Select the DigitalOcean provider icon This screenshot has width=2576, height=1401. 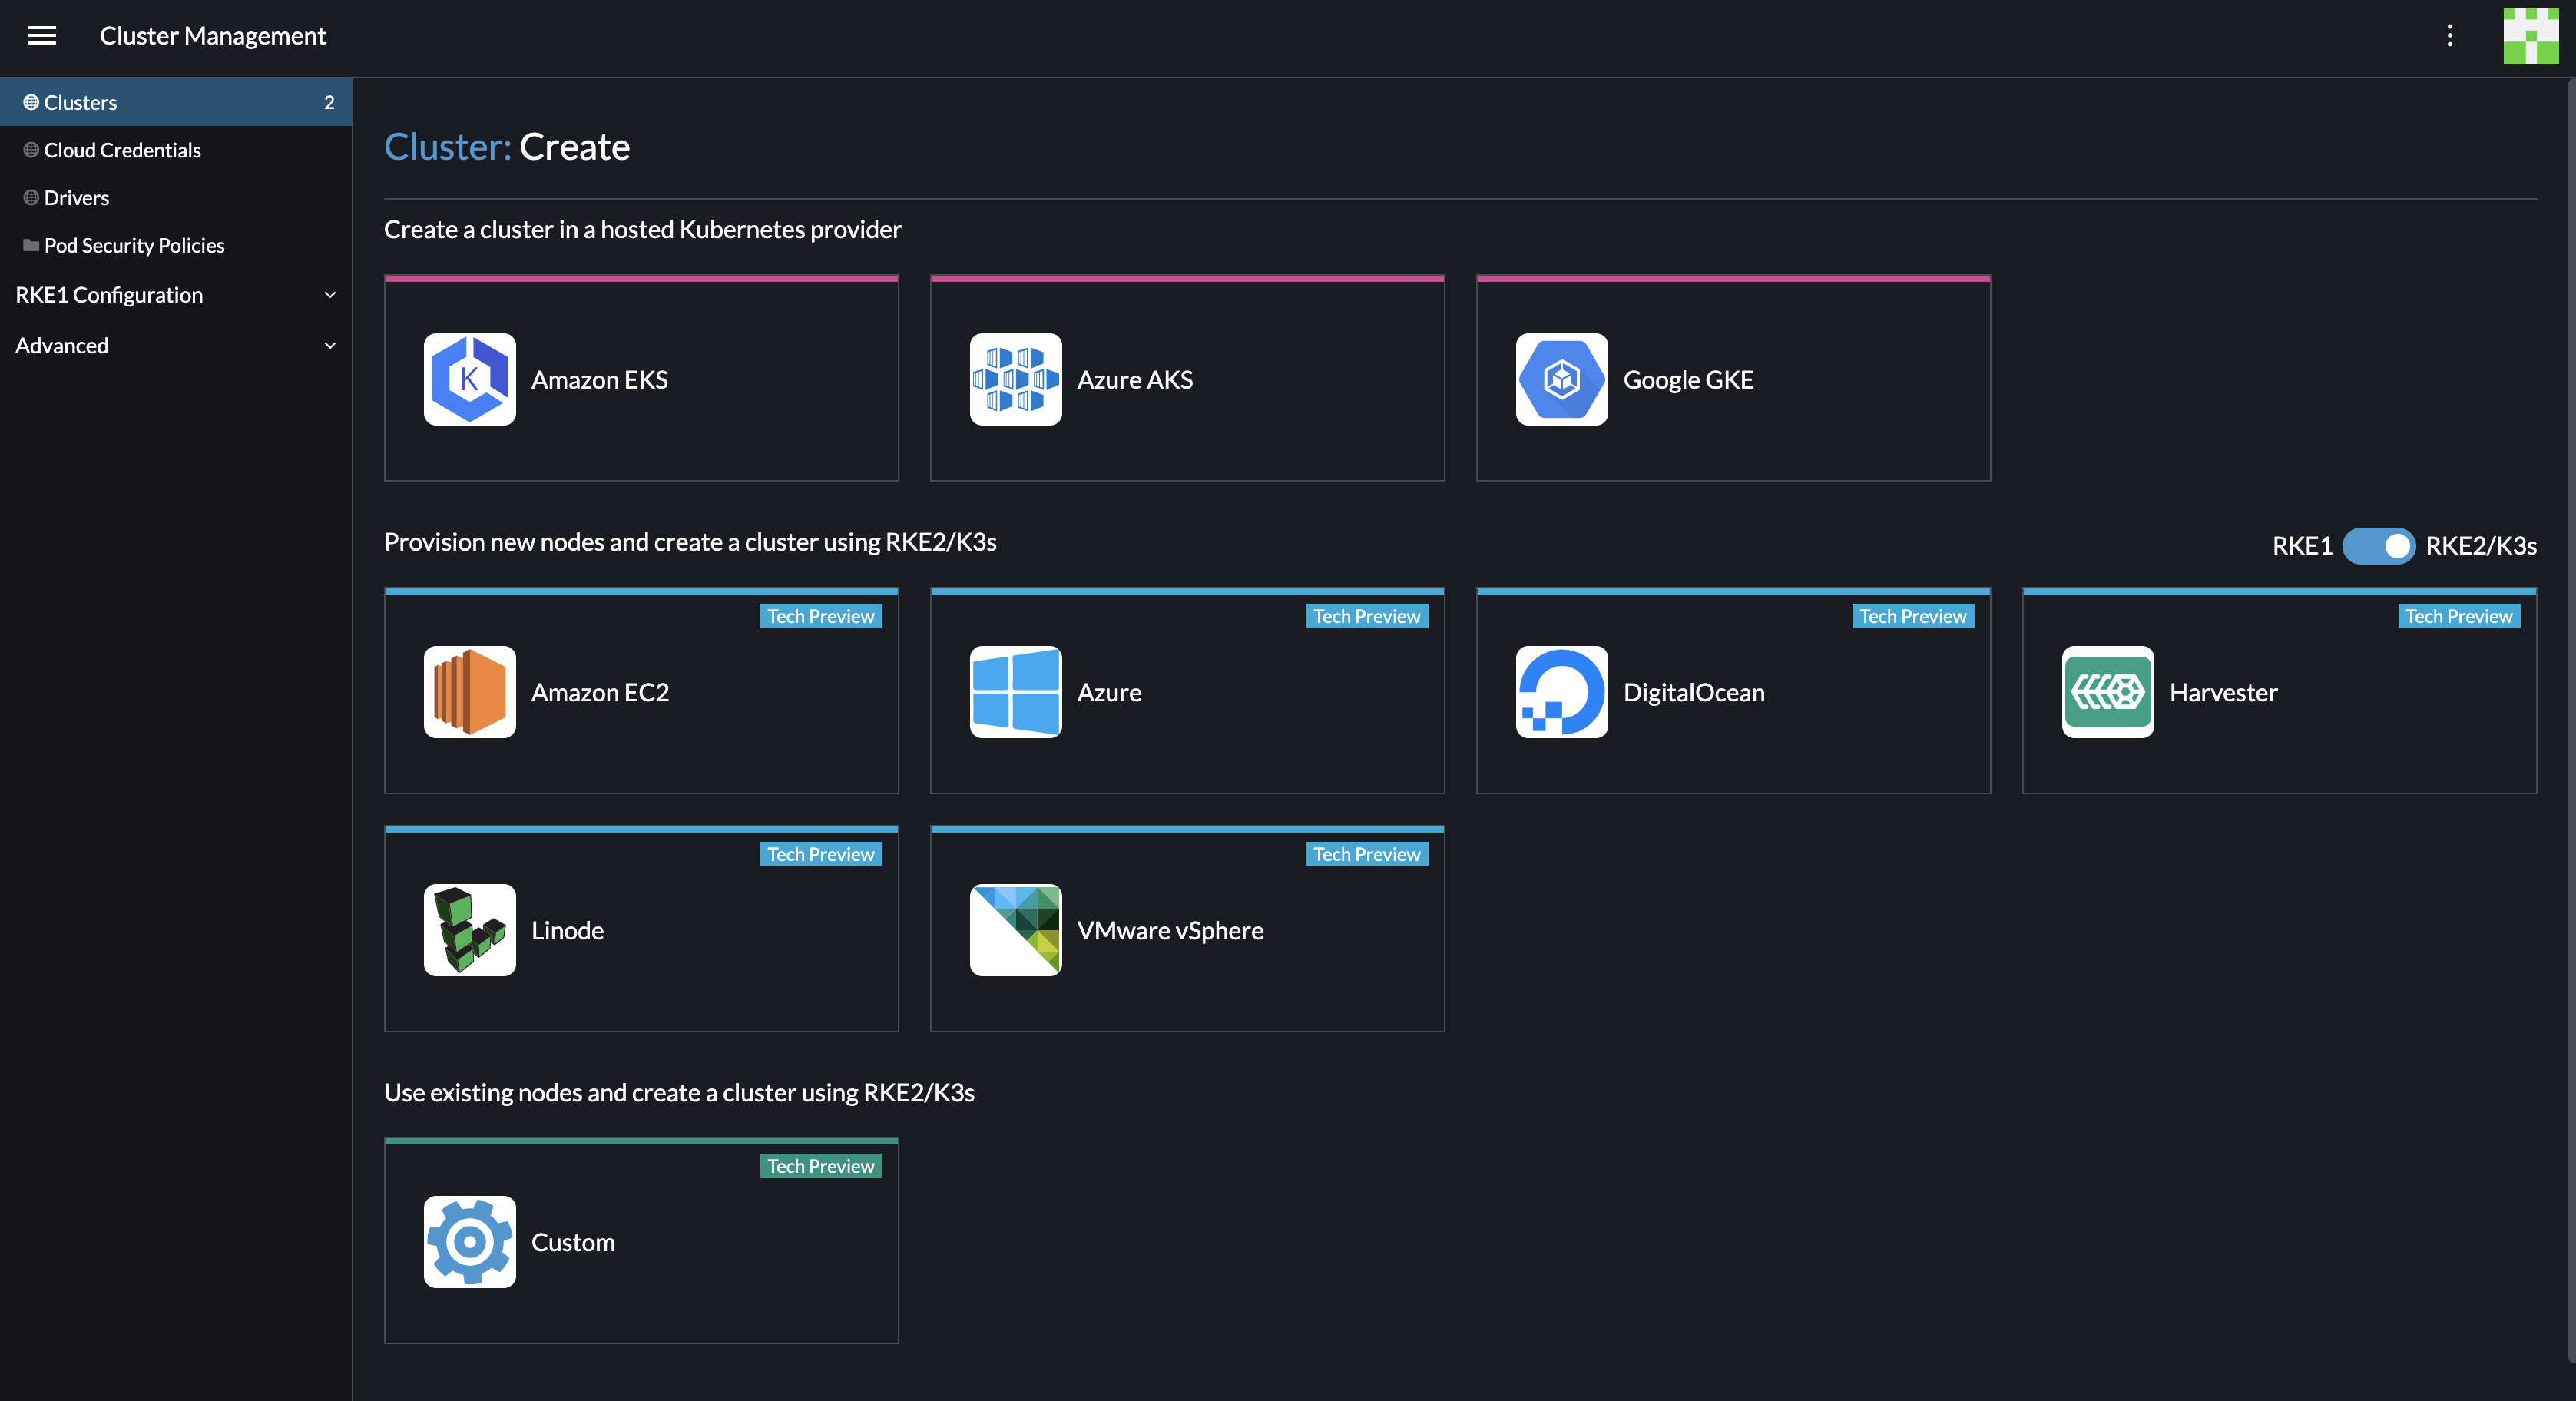[1560, 692]
